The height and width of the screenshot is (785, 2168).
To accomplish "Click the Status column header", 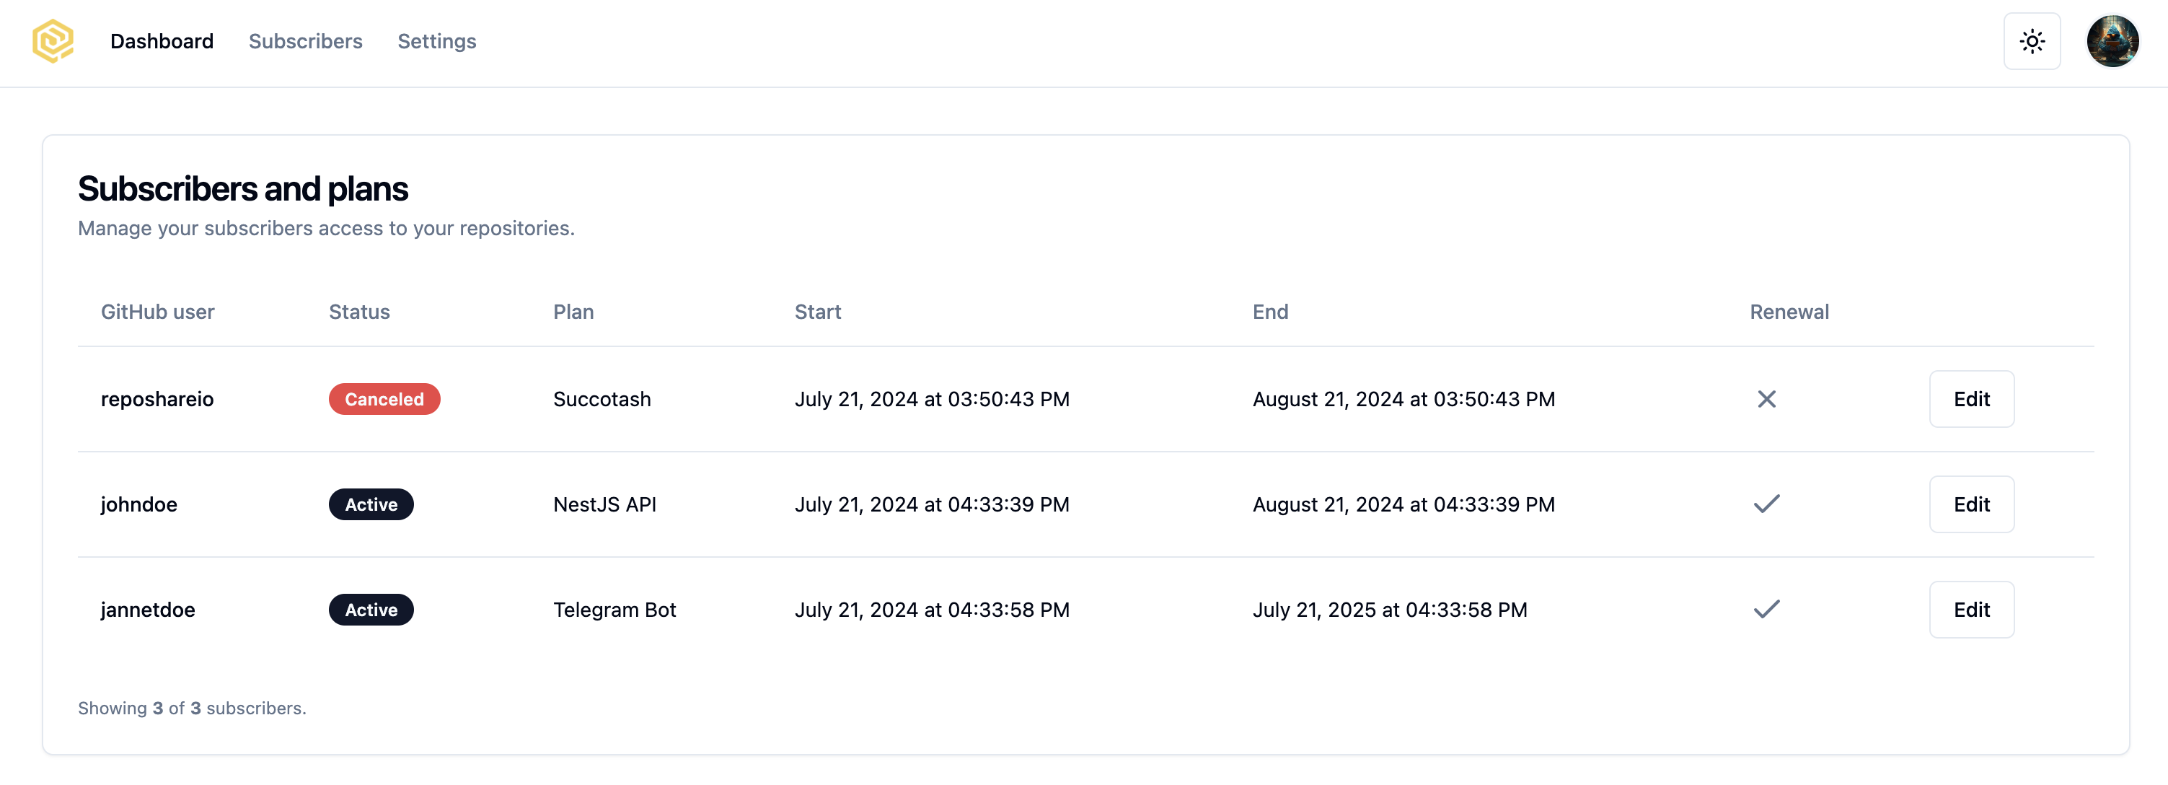I will [x=359, y=312].
